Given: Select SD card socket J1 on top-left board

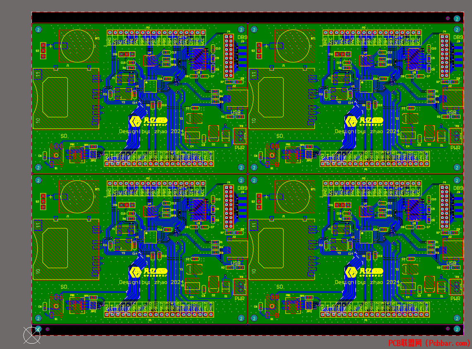Looking at the screenshot, I should tap(66, 99).
